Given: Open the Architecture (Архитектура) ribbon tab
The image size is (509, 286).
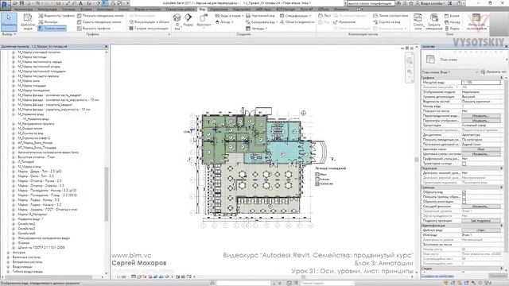Looking at the screenshot, I should 23,10.
